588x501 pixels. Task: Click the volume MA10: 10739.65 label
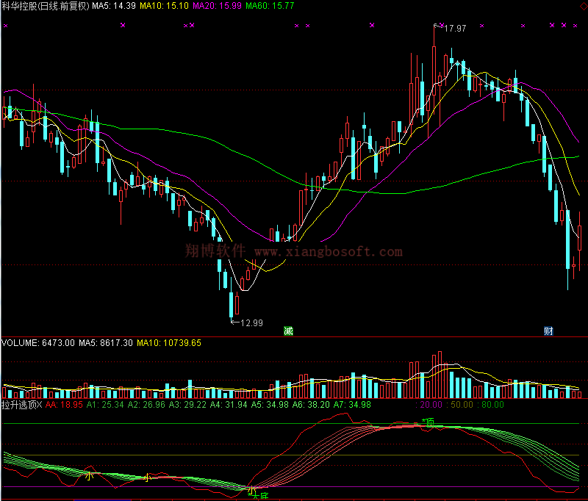pos(169,342)
